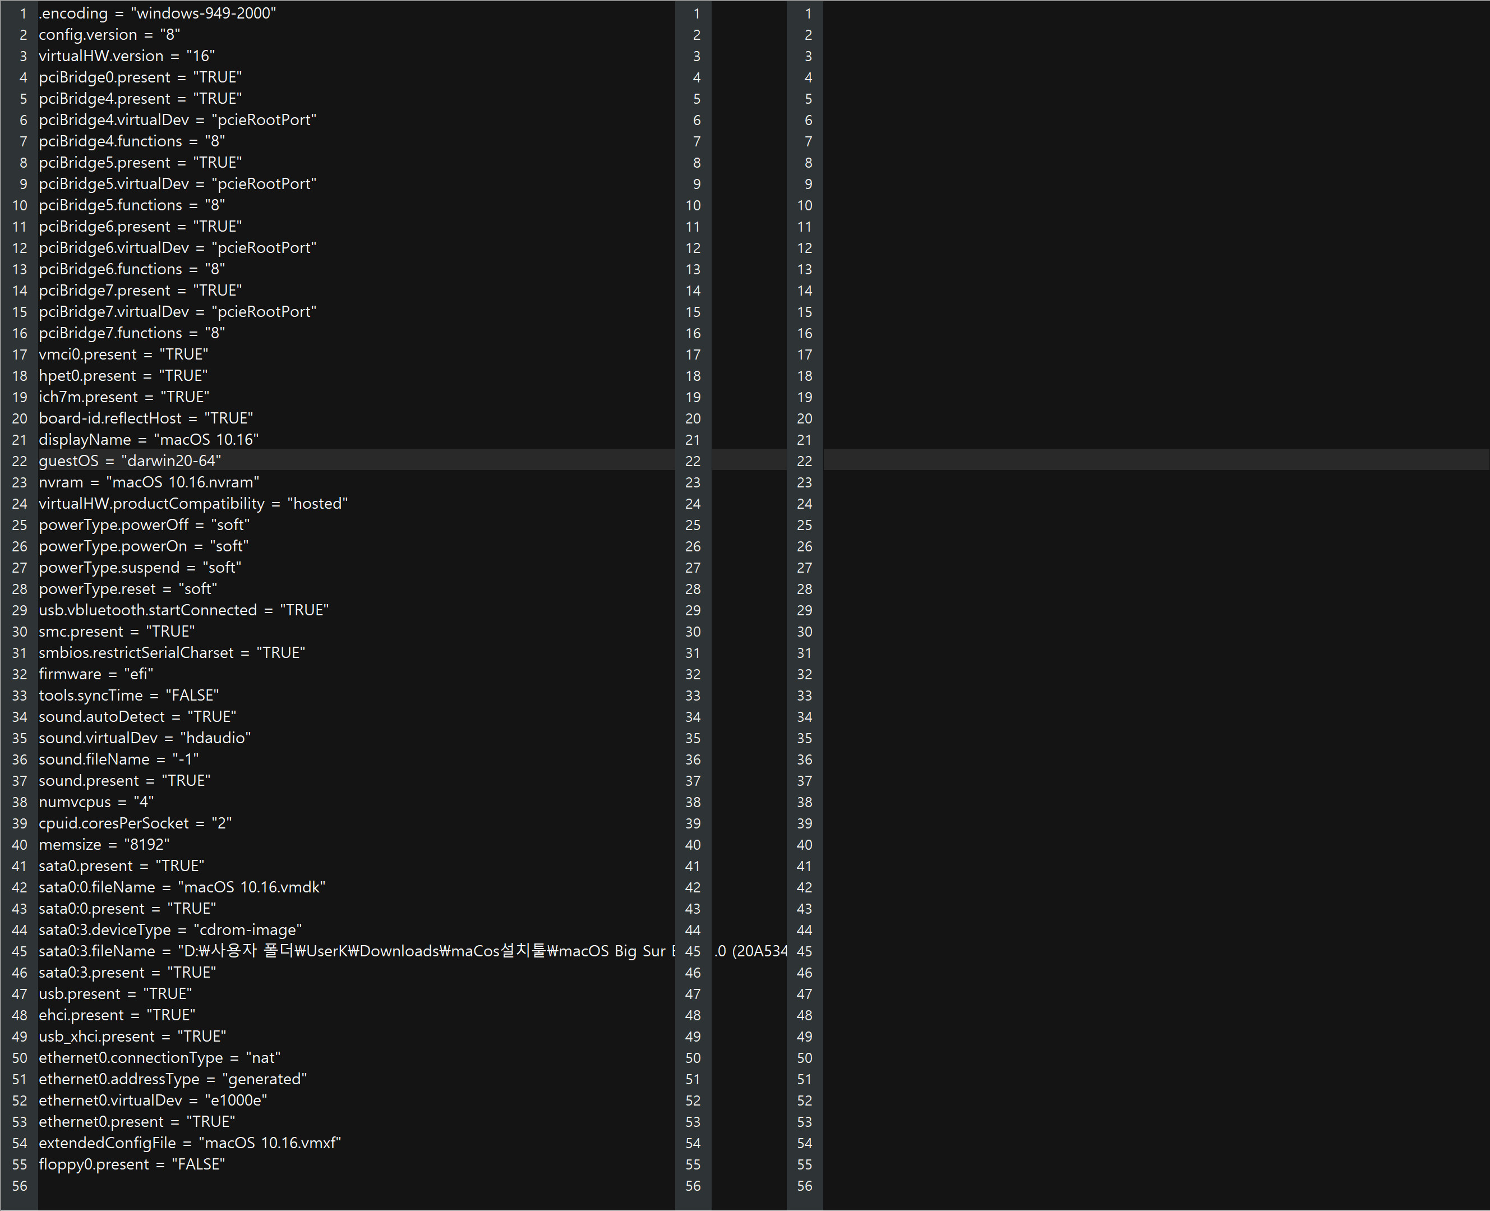Click vmci0.present = "TRUE" line
The image size is (1490, 1211).
tap(123, 354)
